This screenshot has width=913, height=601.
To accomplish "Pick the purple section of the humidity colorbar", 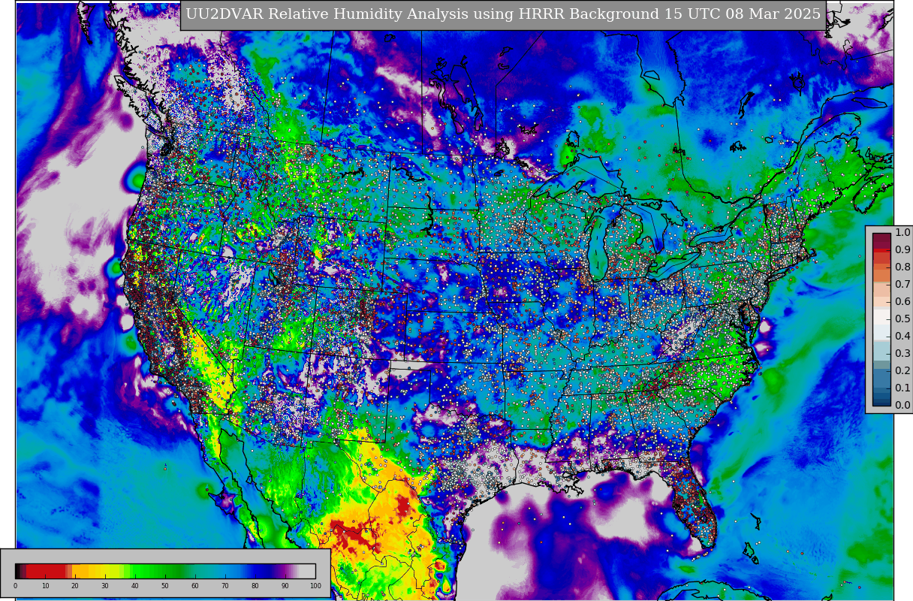I will [x=283, y=571].
